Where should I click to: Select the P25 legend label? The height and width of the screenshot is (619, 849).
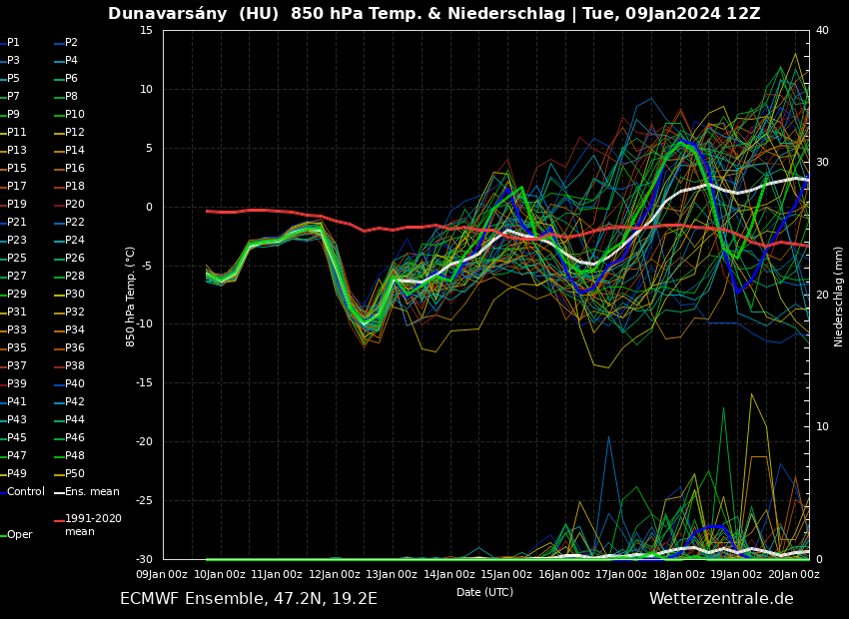pyautogui.click(x=17, y=259)
